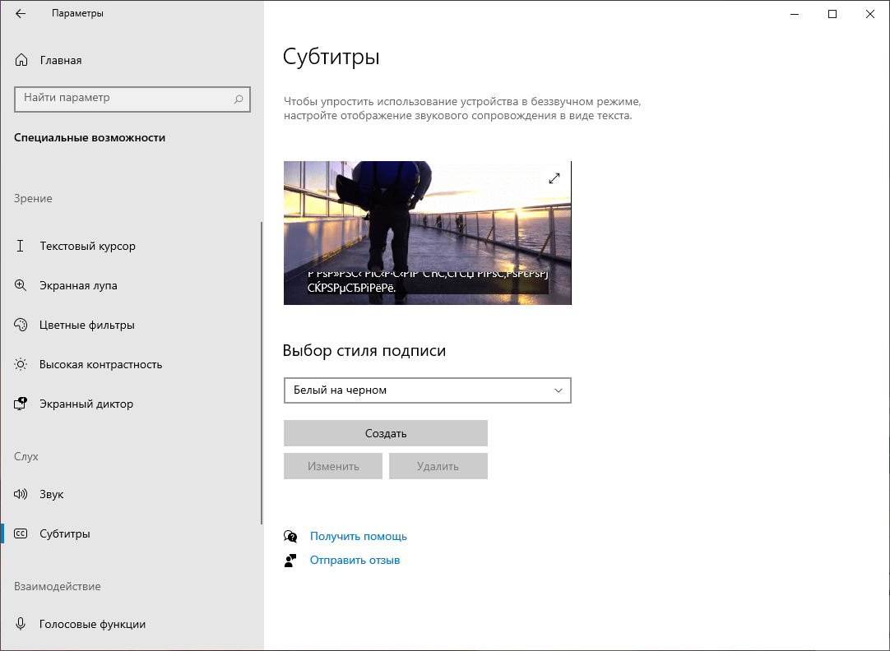Click the Изменить button
Image resolution: width=890 pixels, height=651 pixels.
[x=332, y=466]
